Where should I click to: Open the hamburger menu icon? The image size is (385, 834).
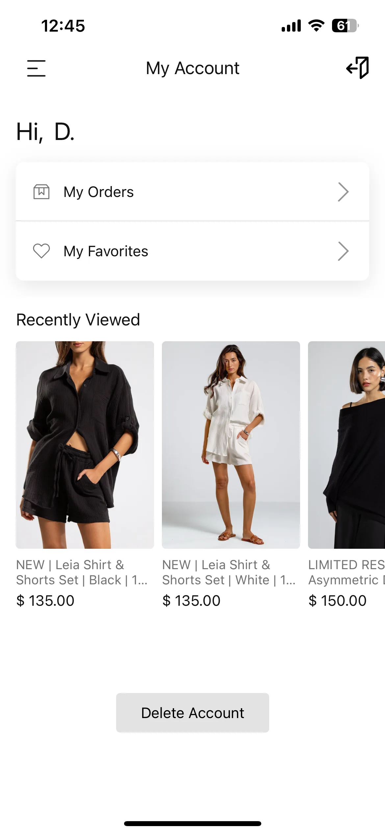[36, 68]
